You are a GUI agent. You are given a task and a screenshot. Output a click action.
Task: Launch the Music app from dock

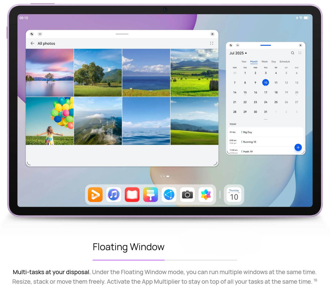[x=114, y=195]
